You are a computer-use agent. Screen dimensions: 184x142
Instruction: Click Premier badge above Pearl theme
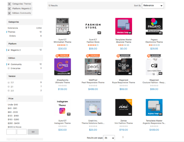93,56
